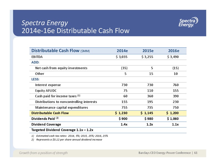Click Dividends Paid value $ 980
The width and height of the screenshot is (216, 167).
(149, 119)
